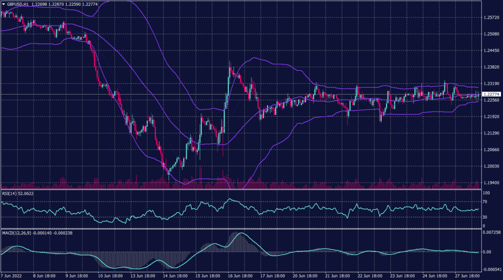Click the 1.20030 price scale label

point(491,166)
